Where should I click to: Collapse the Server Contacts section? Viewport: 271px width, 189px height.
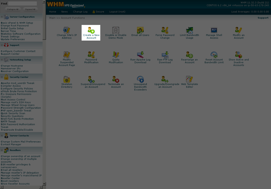2,136
